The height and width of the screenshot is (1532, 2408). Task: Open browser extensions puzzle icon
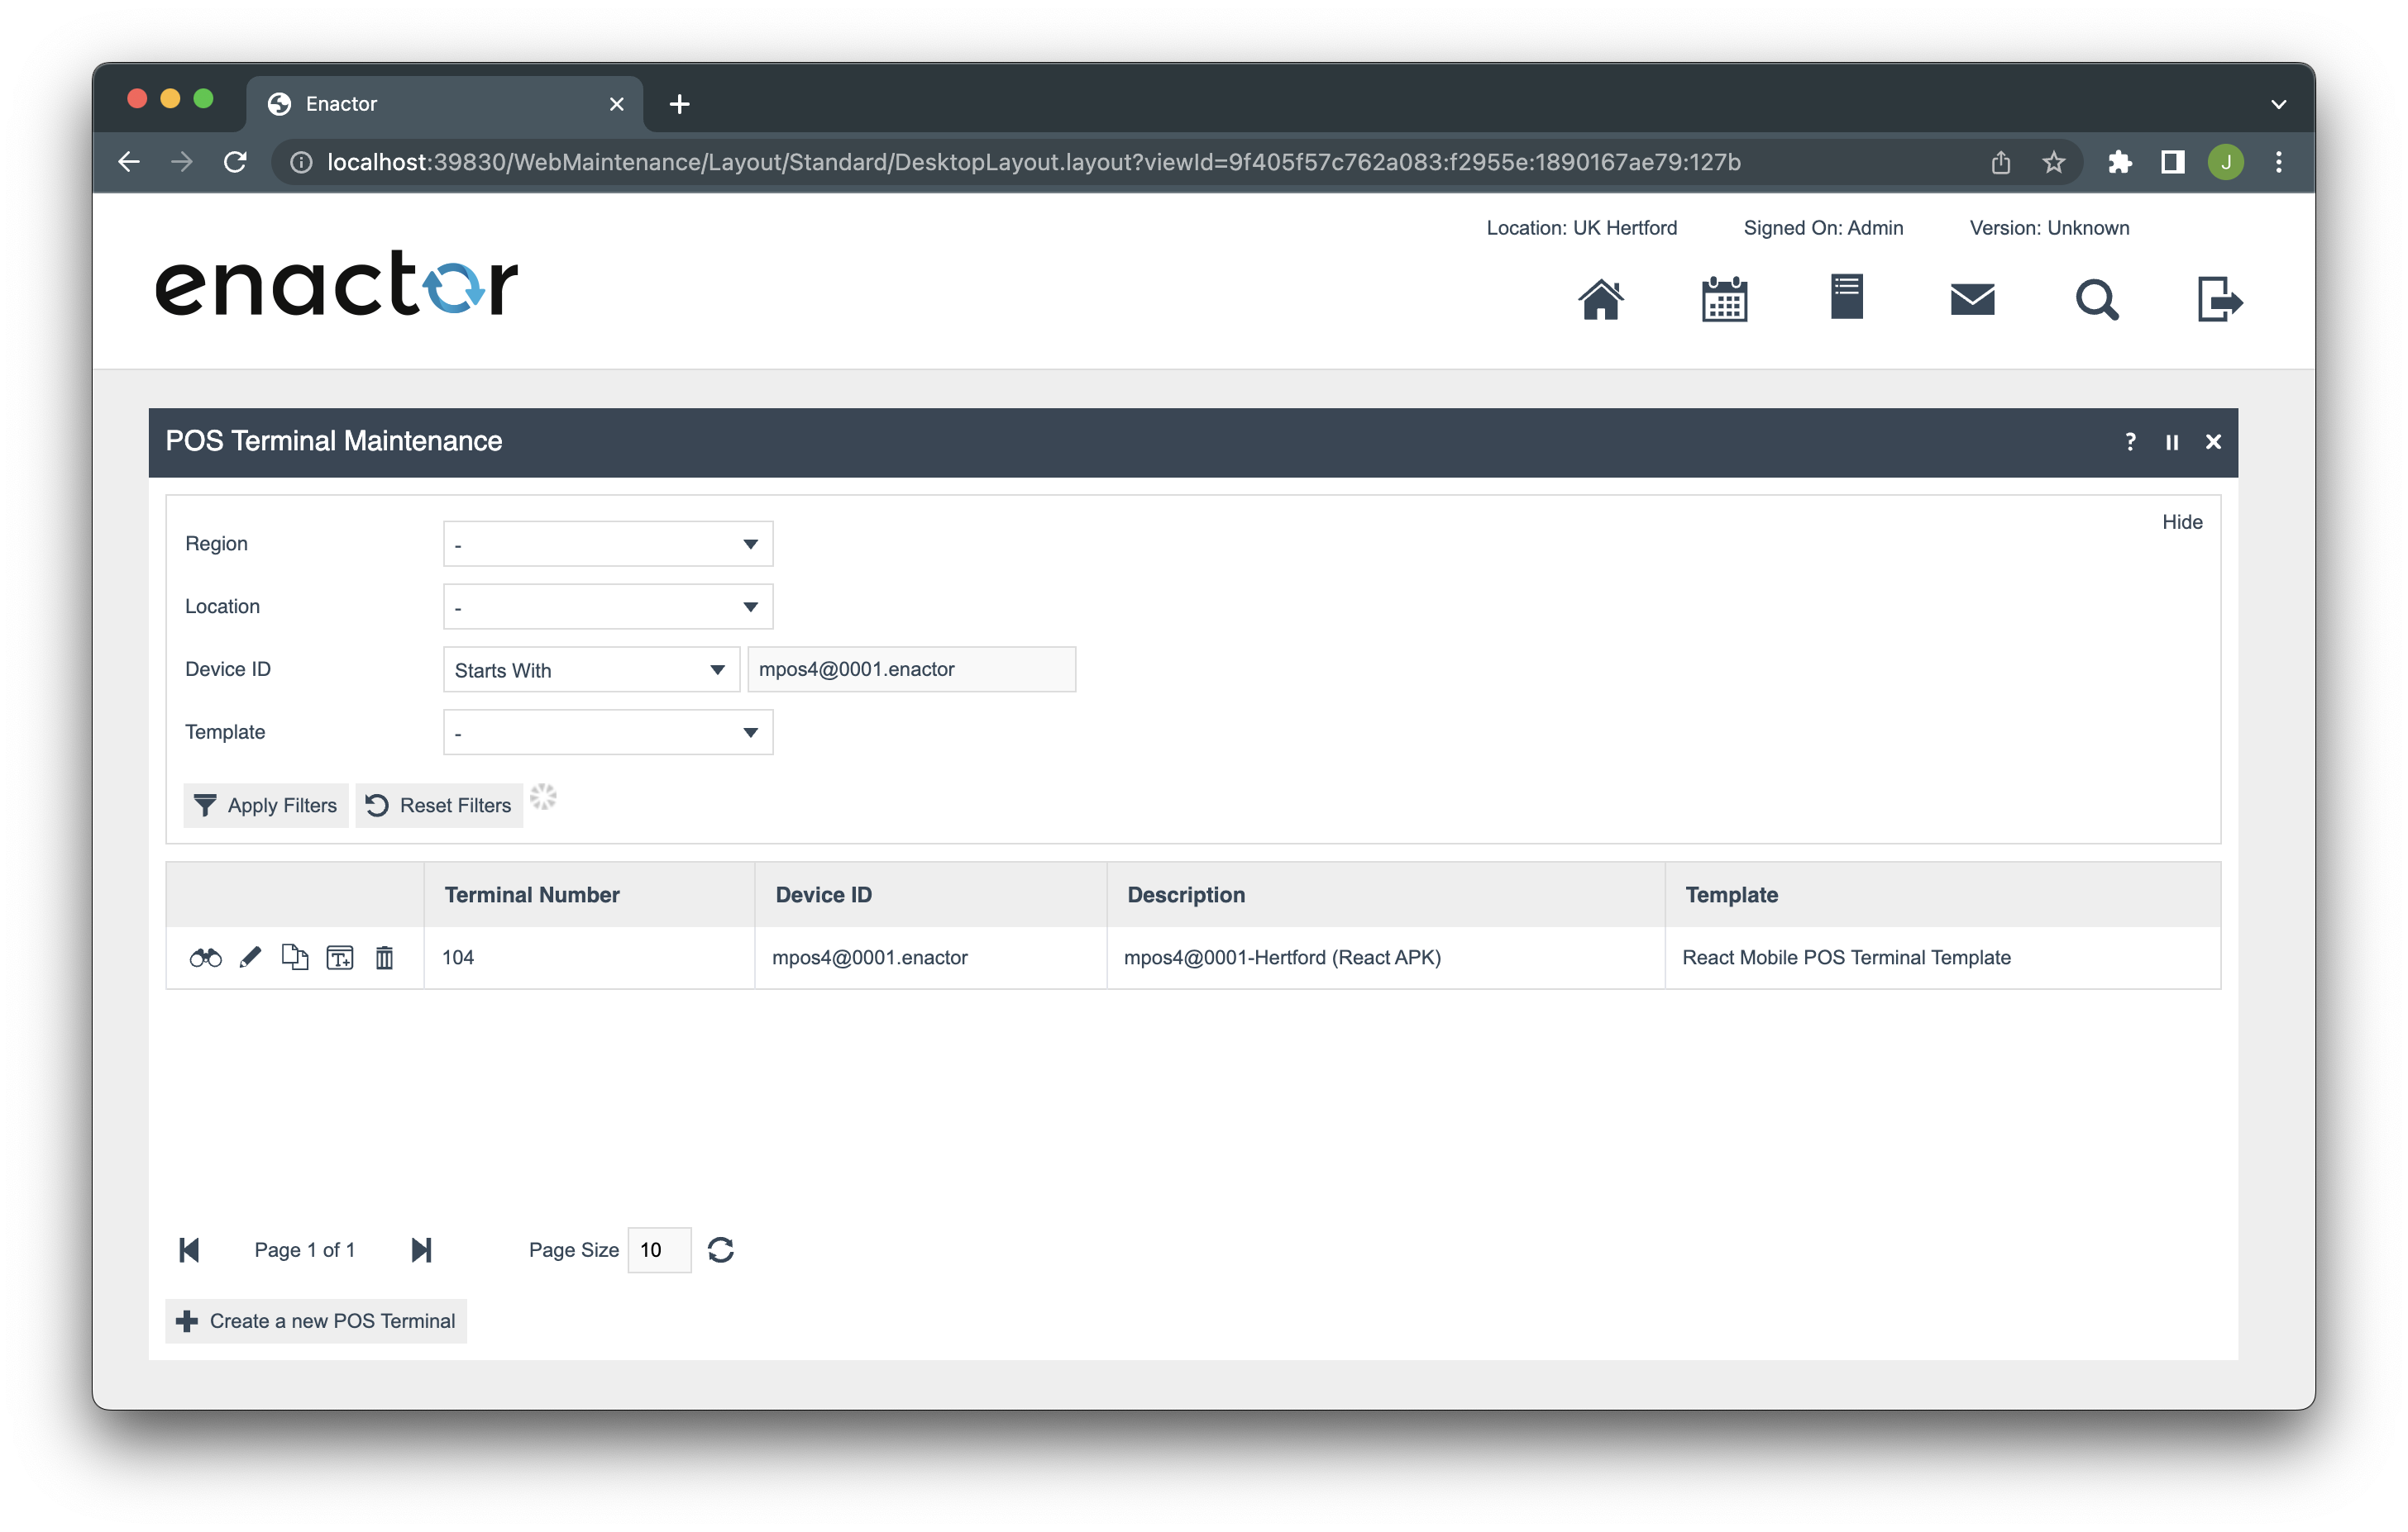click(2119, 162)
